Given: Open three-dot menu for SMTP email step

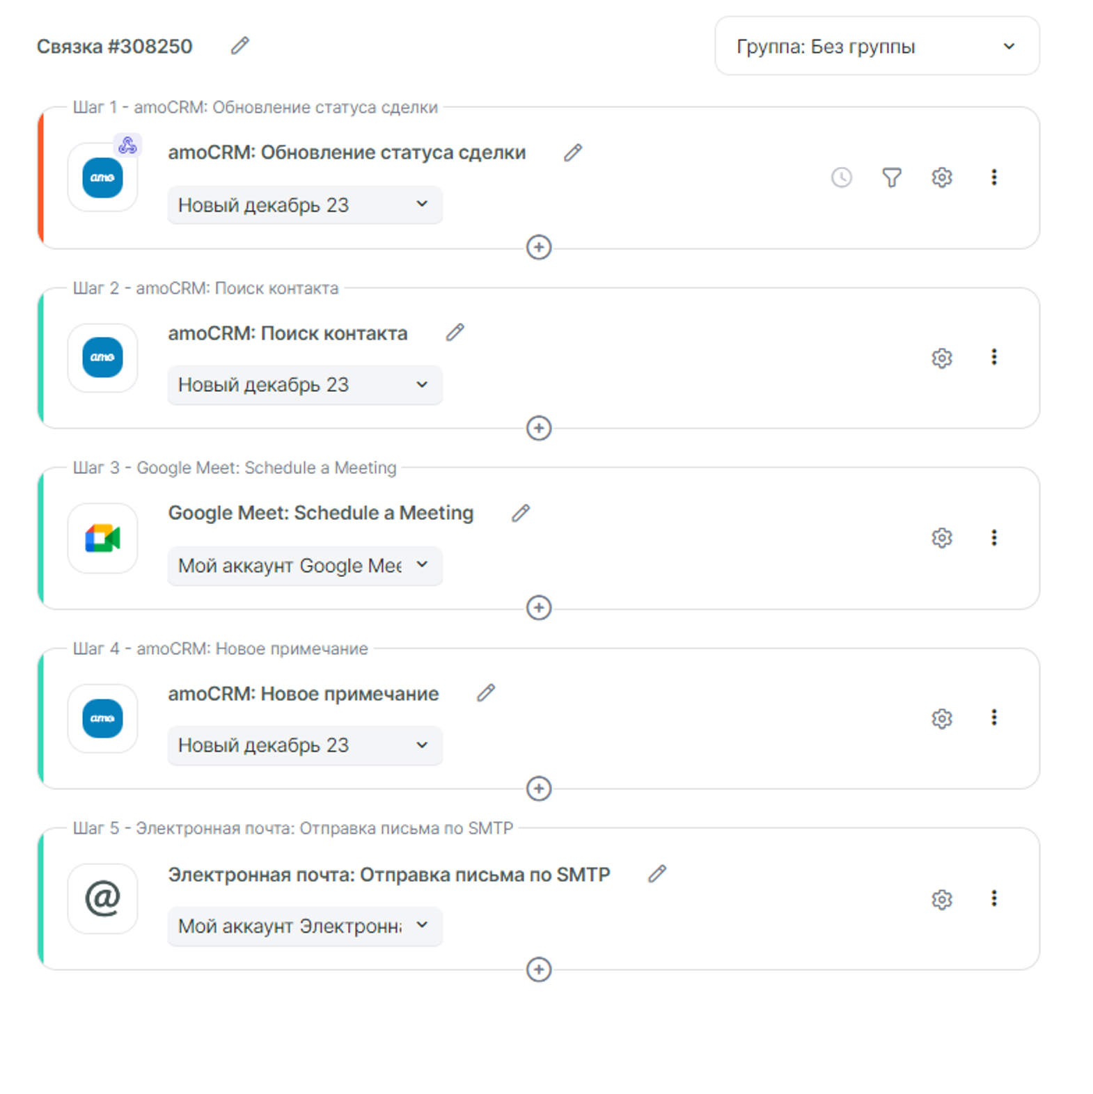Looking at the screenshot, I should (993, 898).
